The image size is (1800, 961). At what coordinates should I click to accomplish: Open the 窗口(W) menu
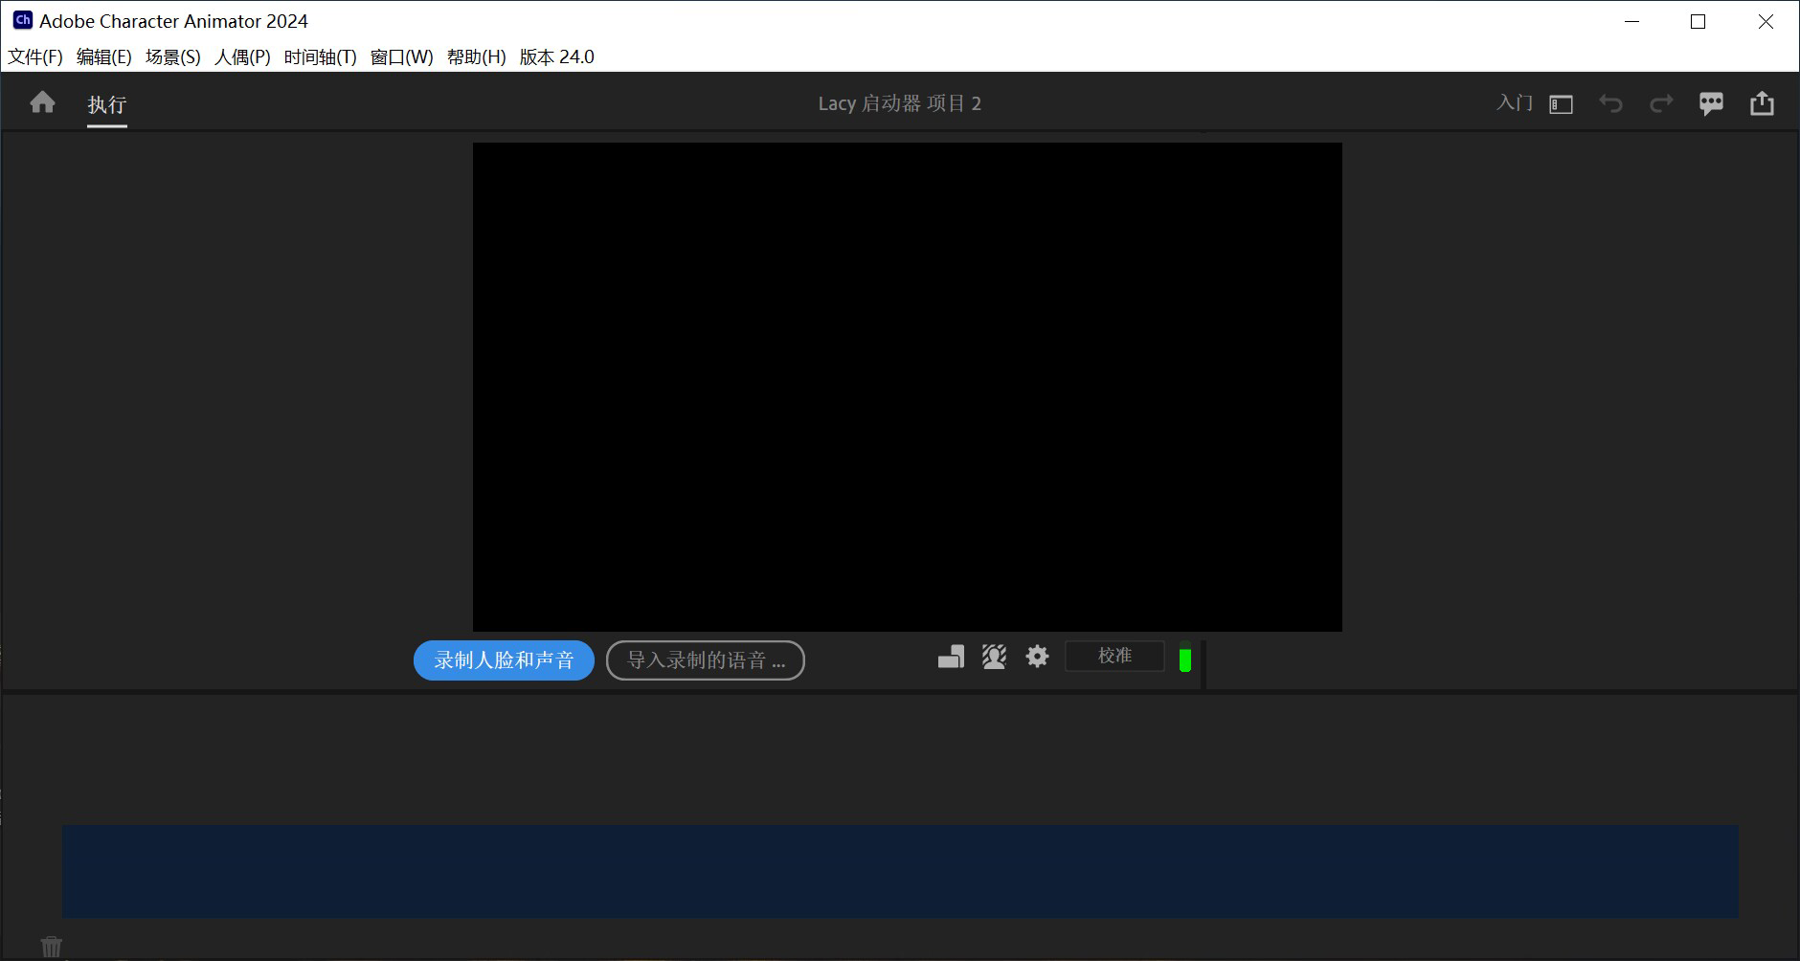[x=402, y=56]
